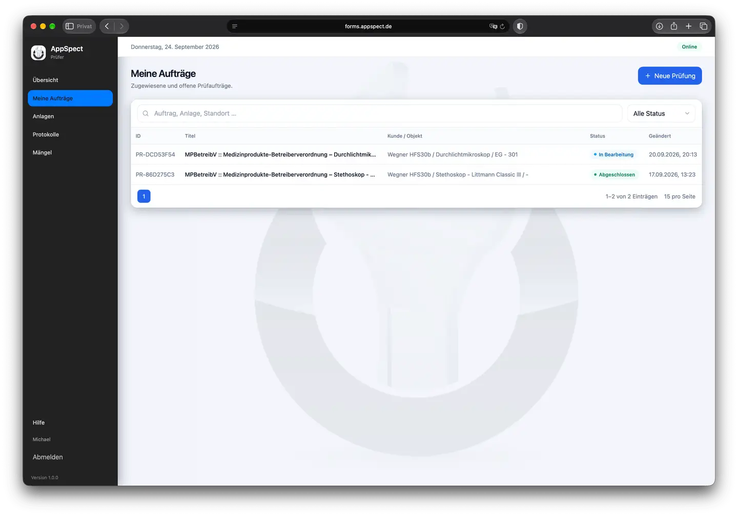Show downloads with the download icon
The width and height of the screenshot is (738, 516).
660,26
